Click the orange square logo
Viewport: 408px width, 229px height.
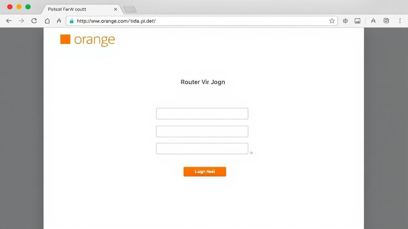tap(65, 39)
